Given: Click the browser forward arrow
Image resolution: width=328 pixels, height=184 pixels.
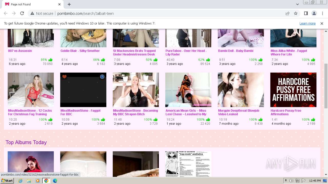Looking at the screenshot, I should click(14, 13).
